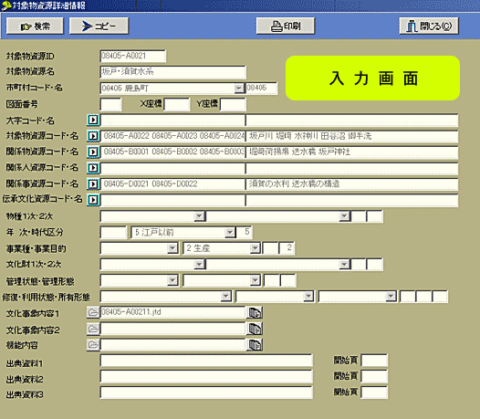The image size is (480, 419).
Task: Expand the 物種2次 dropdown
Action: pos(344,216)
